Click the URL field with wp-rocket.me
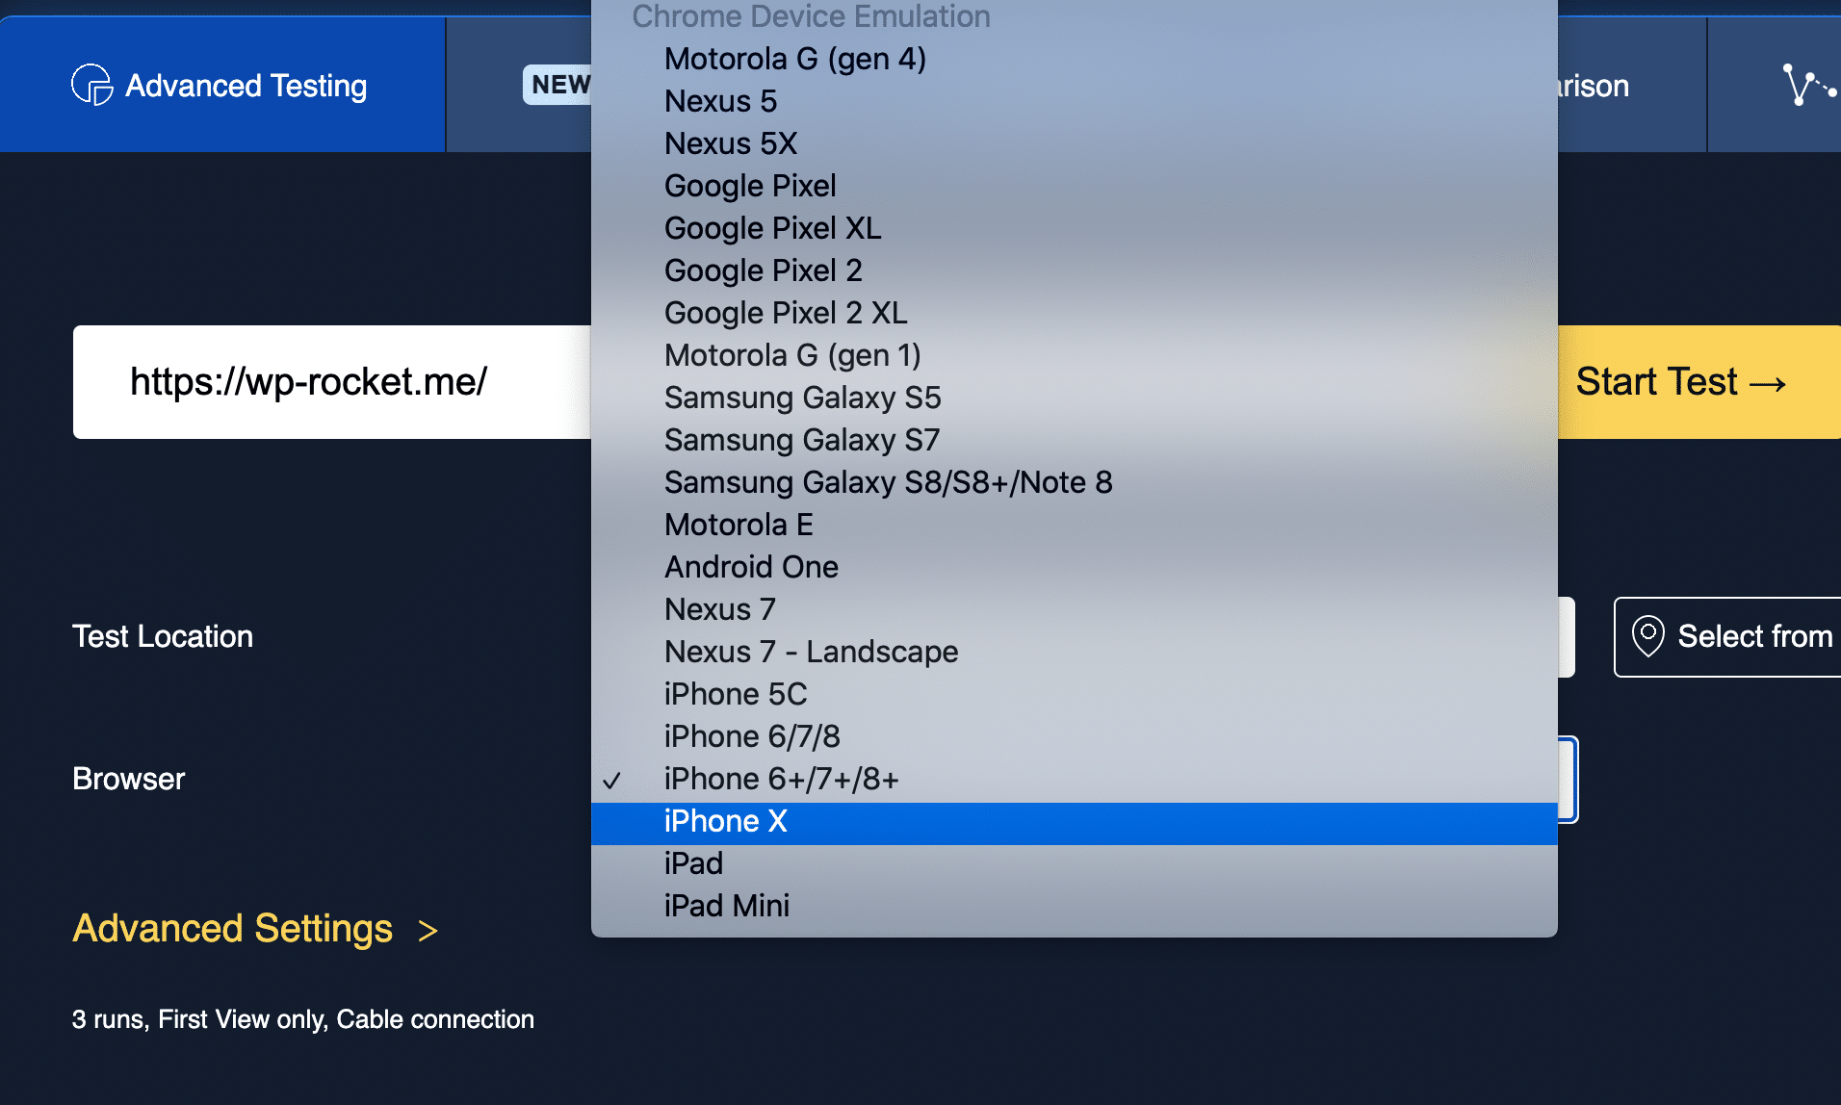 click(x=332, y=382)
